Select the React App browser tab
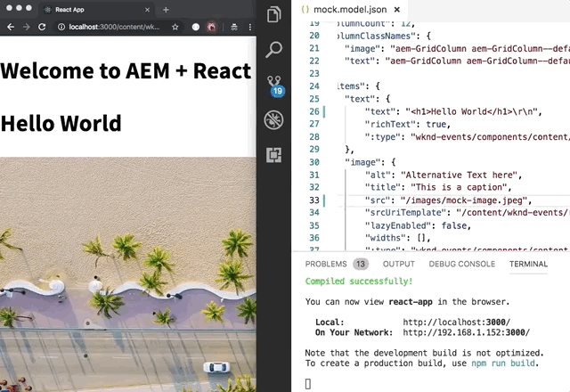This screenshot has height=392, width=570. point(96,10)
